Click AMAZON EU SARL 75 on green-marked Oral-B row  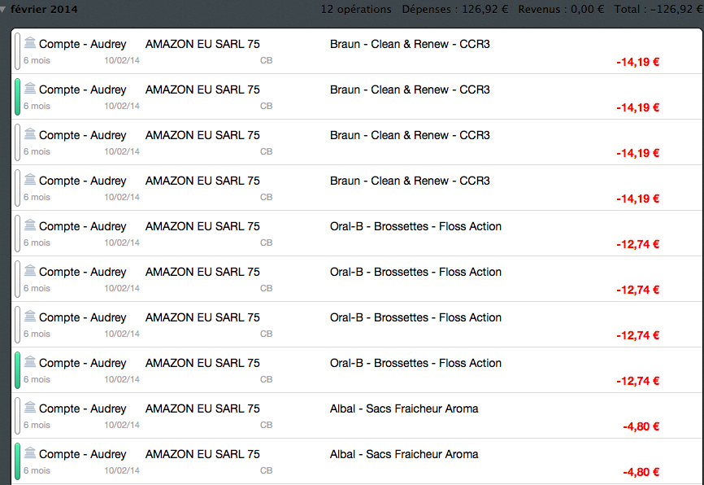pos(202,363)
